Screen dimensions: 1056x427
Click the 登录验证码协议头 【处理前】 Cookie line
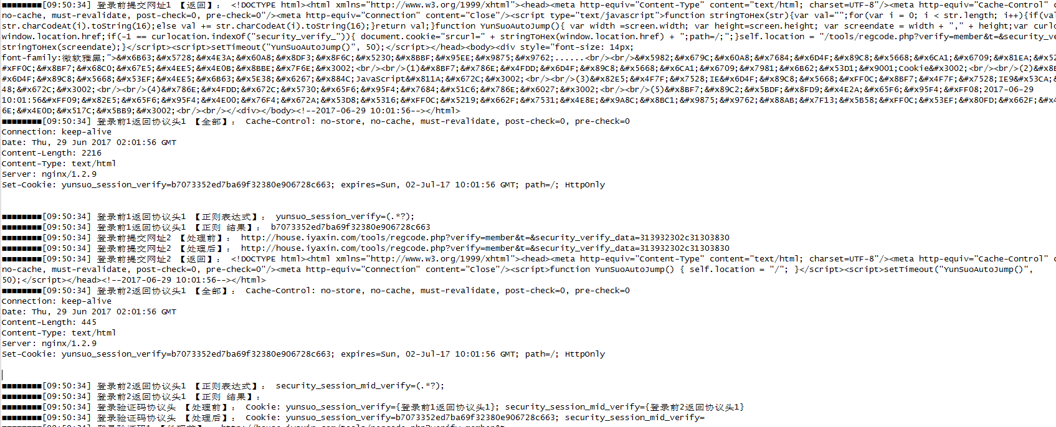coord(373,407)
